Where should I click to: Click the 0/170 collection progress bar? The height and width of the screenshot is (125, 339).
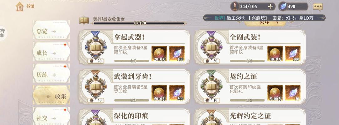(x=138, y=23)
